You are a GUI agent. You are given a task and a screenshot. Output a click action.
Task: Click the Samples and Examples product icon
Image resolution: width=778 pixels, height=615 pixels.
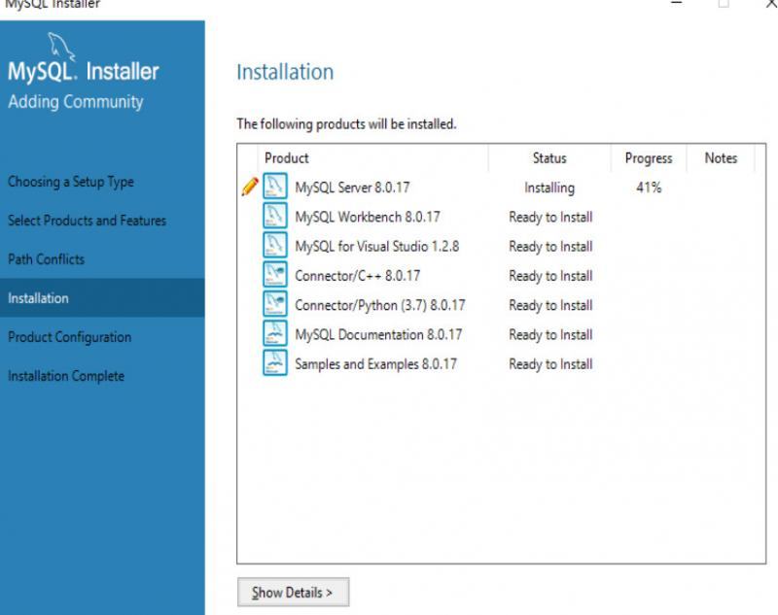275,362
